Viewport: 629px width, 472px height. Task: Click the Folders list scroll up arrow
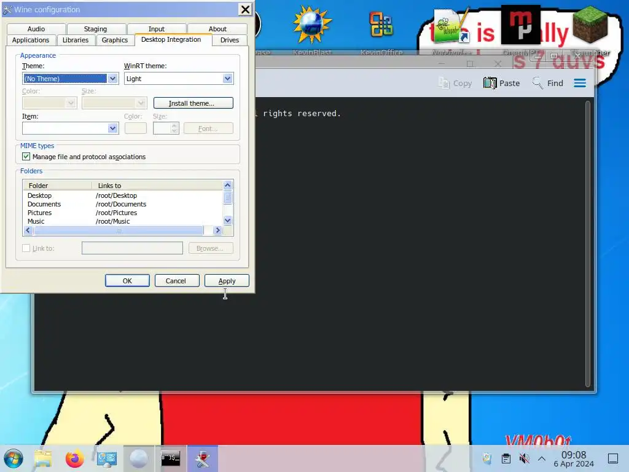tap(227, 185)
